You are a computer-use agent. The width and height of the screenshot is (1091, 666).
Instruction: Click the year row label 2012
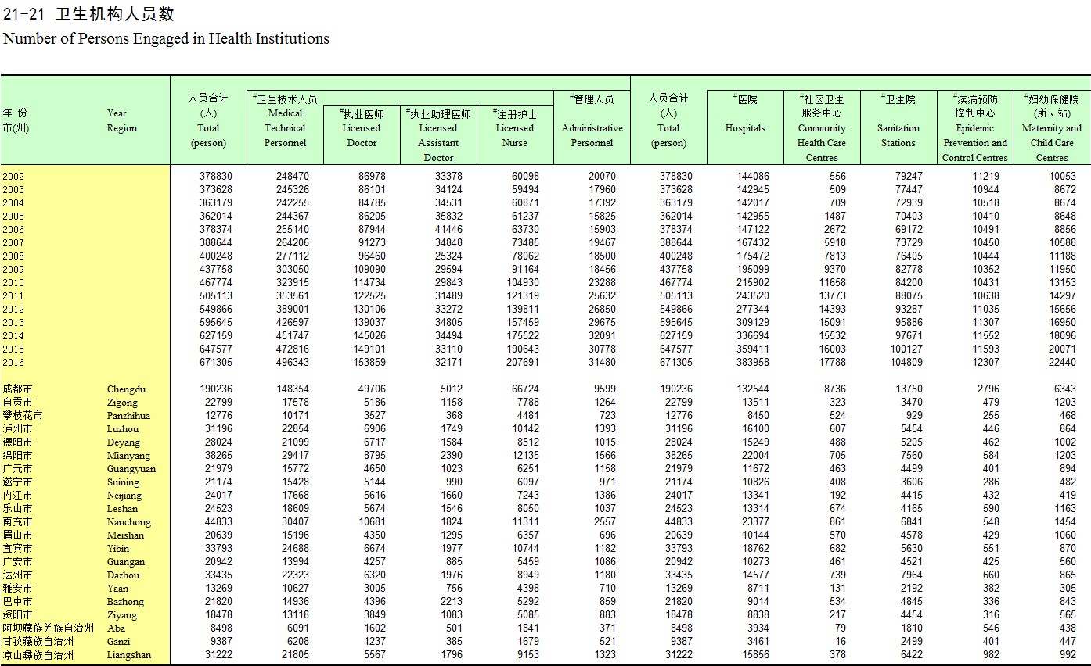point(13,310)
